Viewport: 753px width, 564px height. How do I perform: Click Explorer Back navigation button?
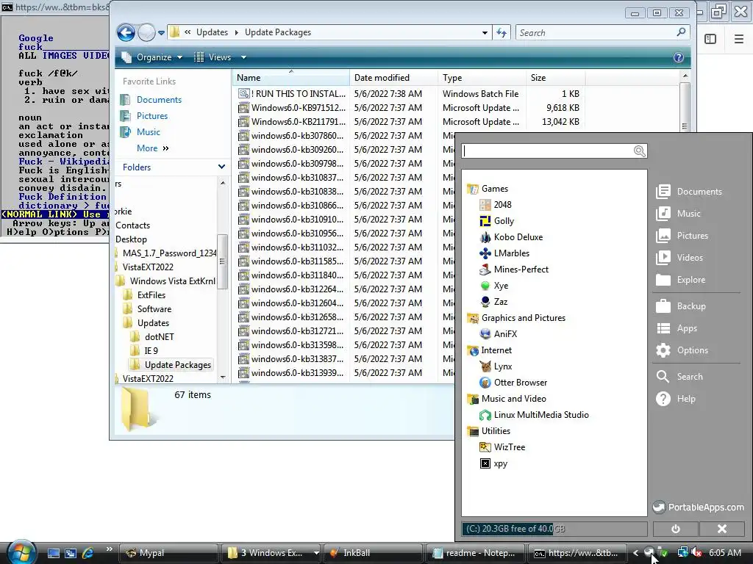(x=126, y=32)
